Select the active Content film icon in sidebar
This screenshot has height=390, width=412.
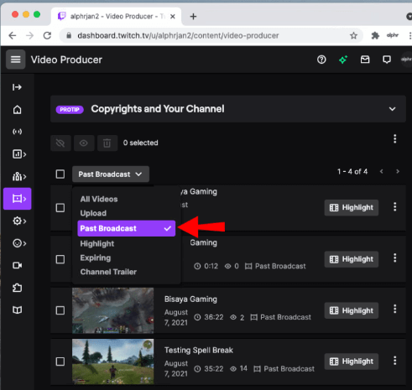pyautogui.click(x=18, y=199)
